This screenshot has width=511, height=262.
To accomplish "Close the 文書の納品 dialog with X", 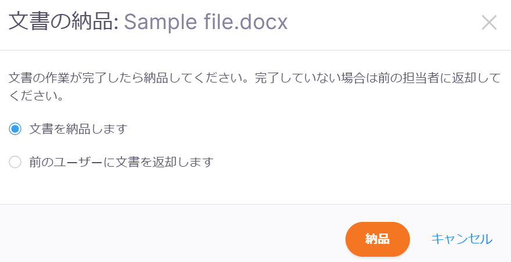I will [489, 23].
